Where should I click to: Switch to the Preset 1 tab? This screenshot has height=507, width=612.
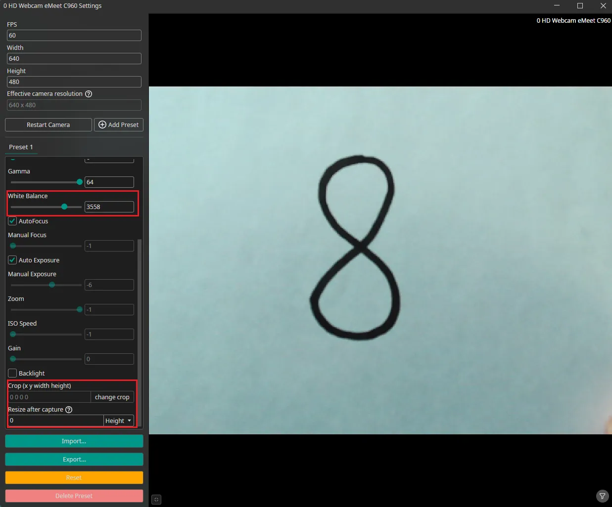[21, 147]
